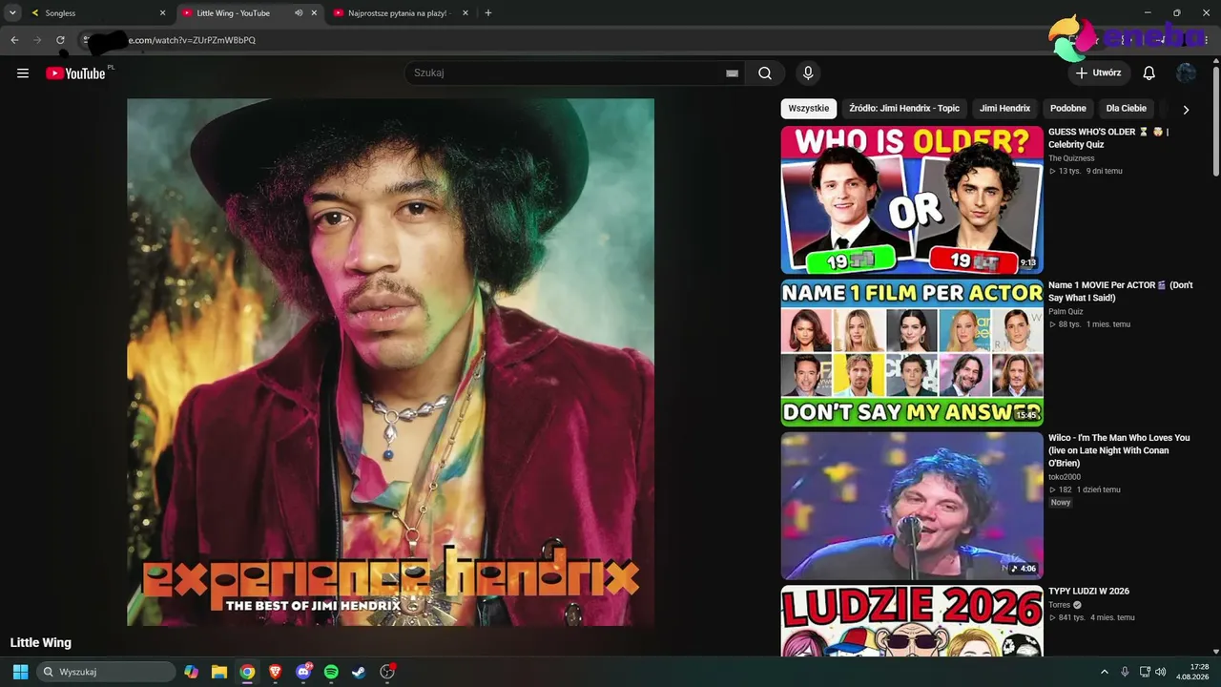Open Discord from the taskbar
Screen dimensions: 1221x687
pyautogui.click(x=303, y=672)
